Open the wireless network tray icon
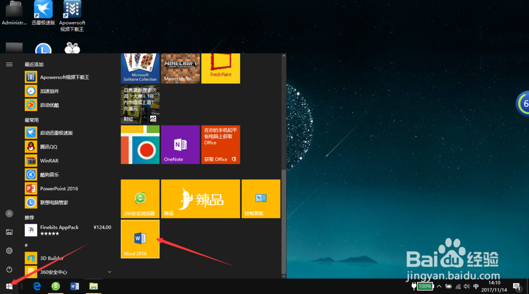This screenshot has width=529, height=294. [458, 287]
